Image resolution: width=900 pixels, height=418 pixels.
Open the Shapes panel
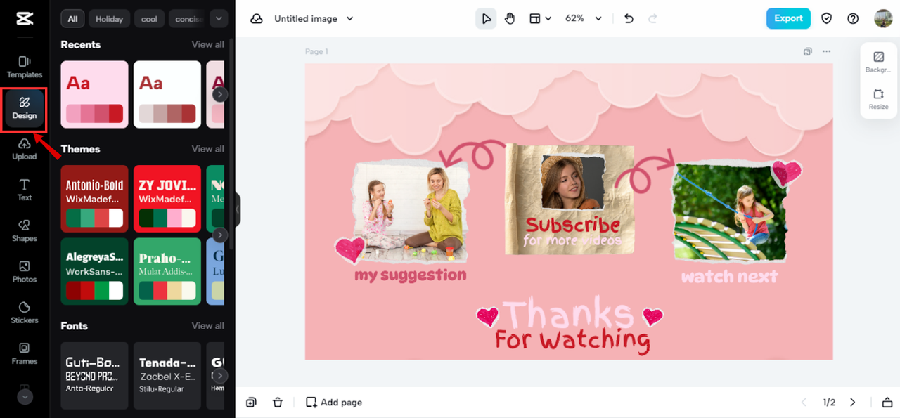[25, 230]
